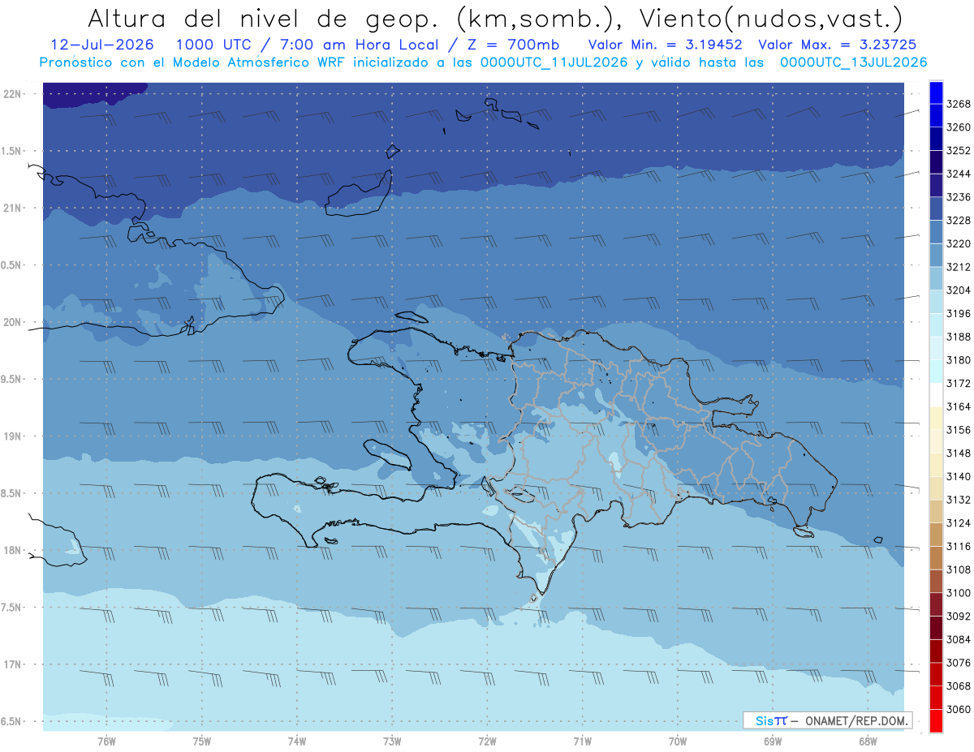Image resolution: width=974 pixels, height=752 pixels.
Task: Click the "72W" longitude label
Action: pos(488,741)
